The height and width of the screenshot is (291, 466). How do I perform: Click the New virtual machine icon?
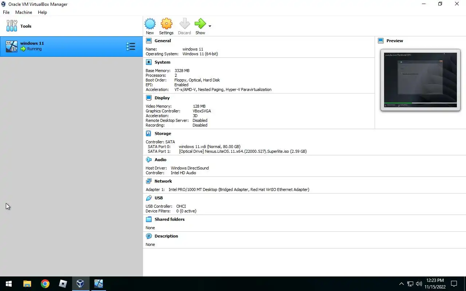(150, 24)
